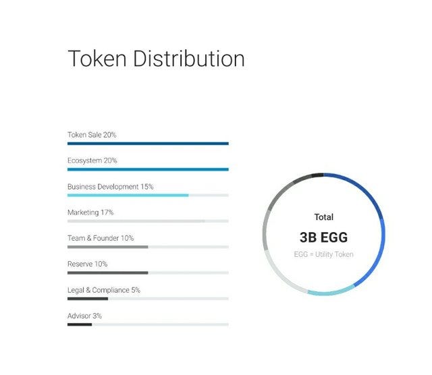Click the Total label inside donut chart

(324, 217)
